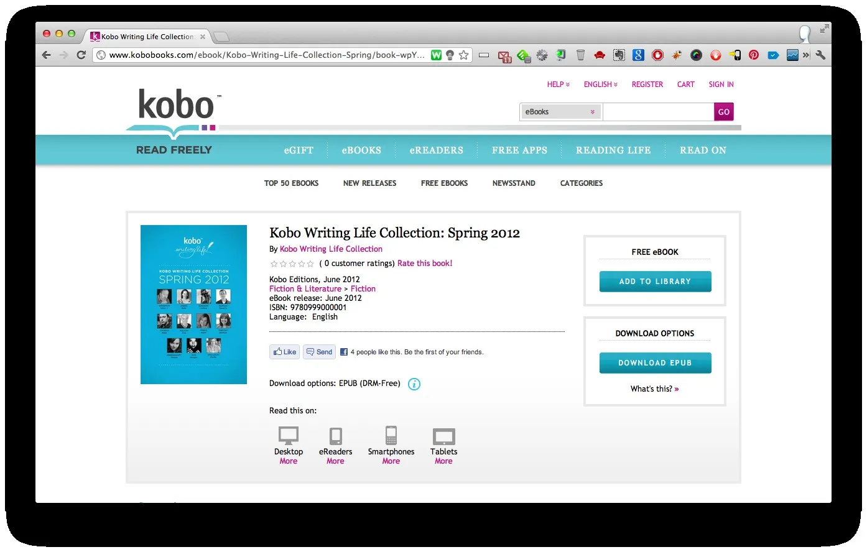Click the Adblock stop-sign extension
The width and height of the screenshot is (867, 552).
(x=657, y=55)
